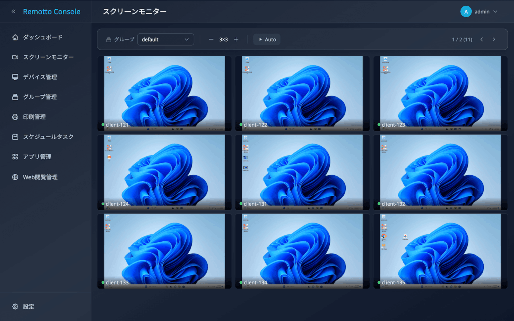Open the Remotto Console home link

[x=52, y=12]
